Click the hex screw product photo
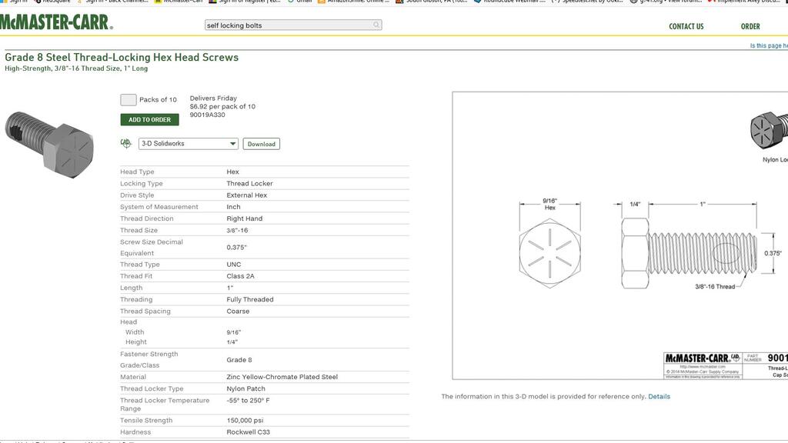The image size is (788, 443). (x=49, y=145)
